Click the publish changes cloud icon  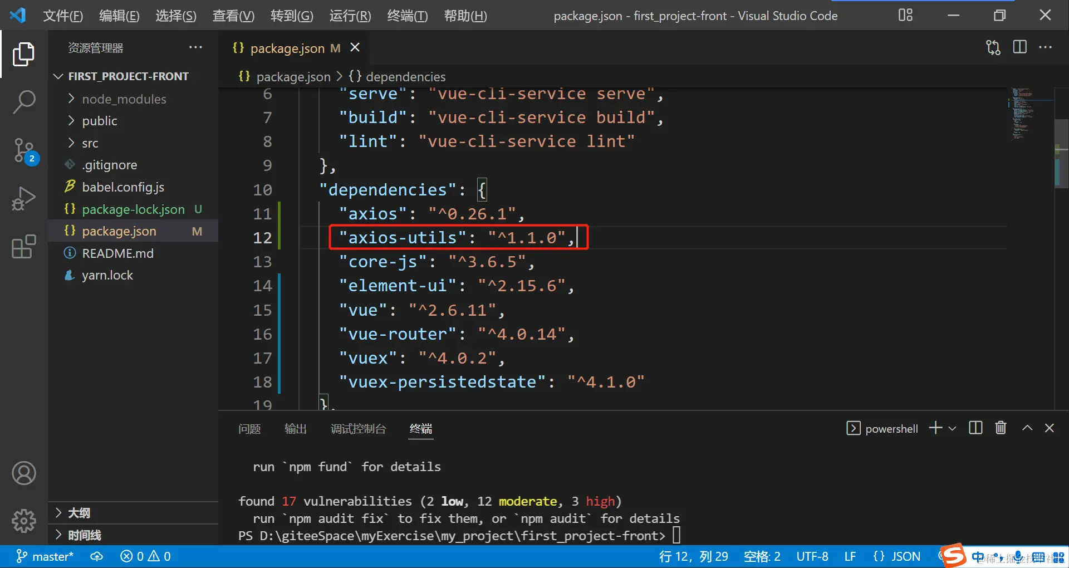(97, 556)
